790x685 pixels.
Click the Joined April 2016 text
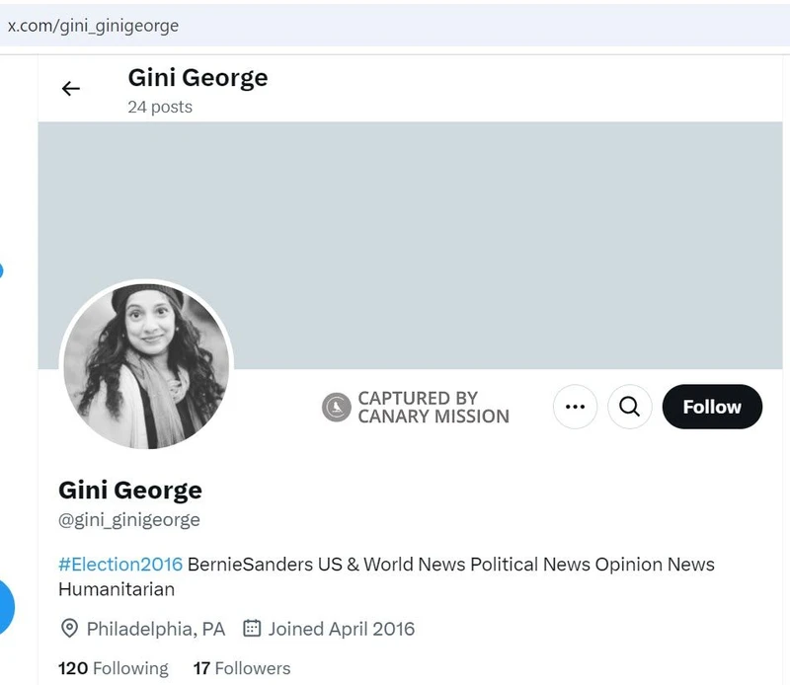(x=342, y=629)
